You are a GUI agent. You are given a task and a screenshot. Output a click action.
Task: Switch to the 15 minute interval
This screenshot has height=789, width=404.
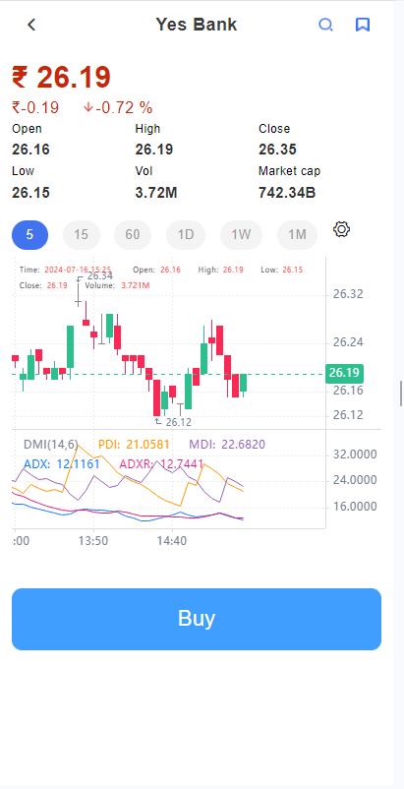[x=82, y=235]
